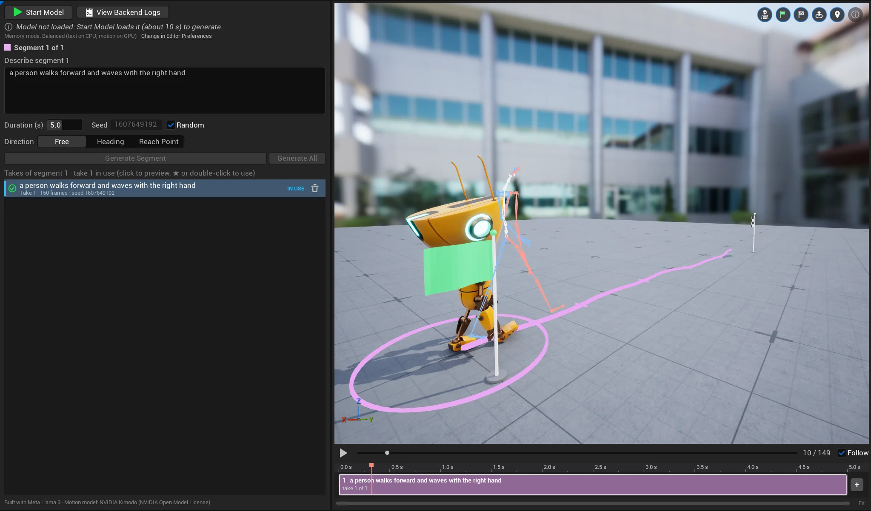
Task: Uncheck the Random seed checkbox
Action: [x=171, y=125]
